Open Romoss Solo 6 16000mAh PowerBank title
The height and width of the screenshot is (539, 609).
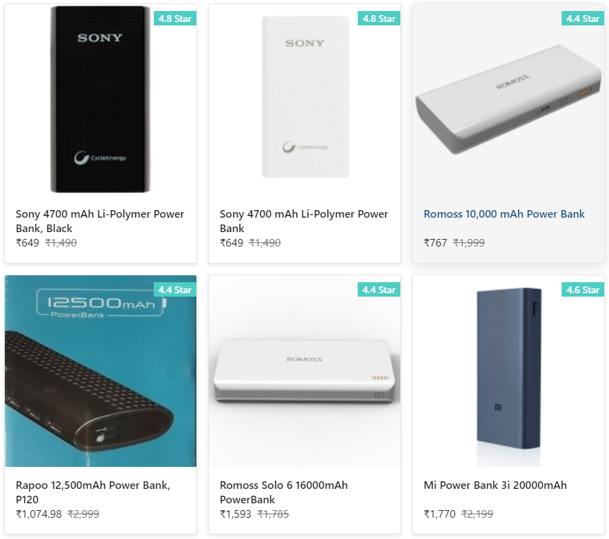tap(284, 492)
